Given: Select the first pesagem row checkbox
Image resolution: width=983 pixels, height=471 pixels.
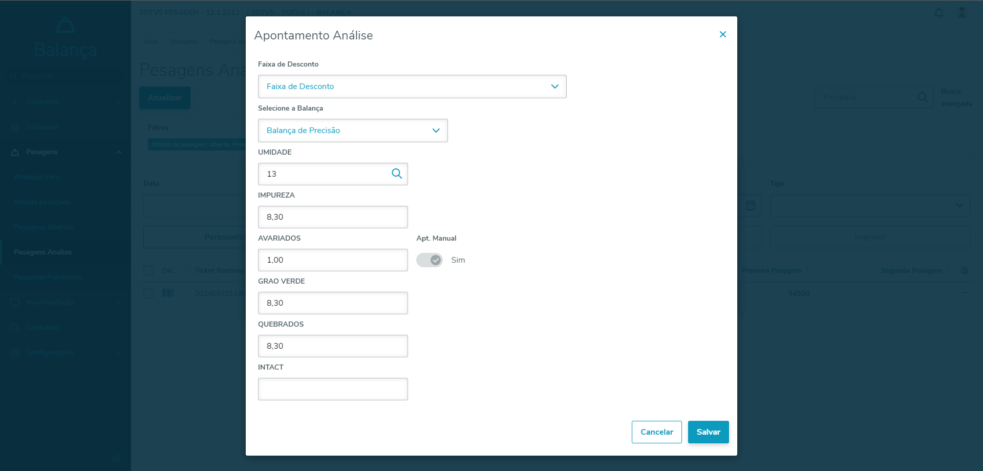Looking at the screenshot, I should pyautogui.click(x=148, y=293).
